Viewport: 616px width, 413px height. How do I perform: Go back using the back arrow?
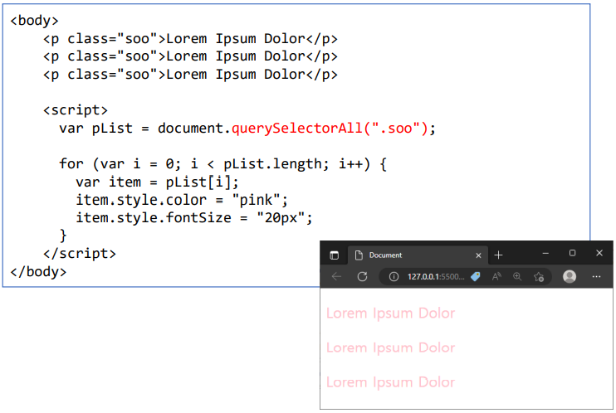point(337,276)
